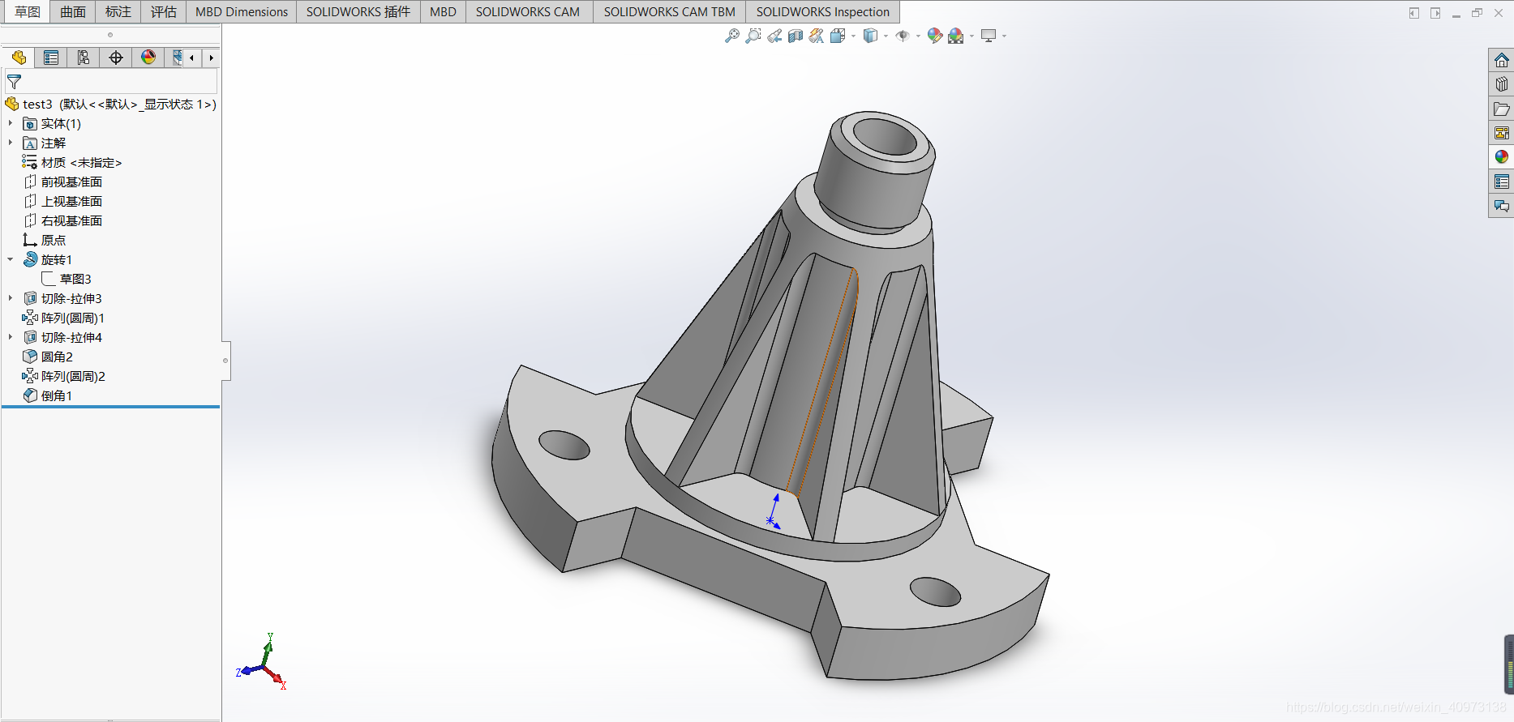The width and height of the screenshot is (1514, 722).
Task: Select 阵列(圆周)2 pattern feature
Action: [63, 376]
